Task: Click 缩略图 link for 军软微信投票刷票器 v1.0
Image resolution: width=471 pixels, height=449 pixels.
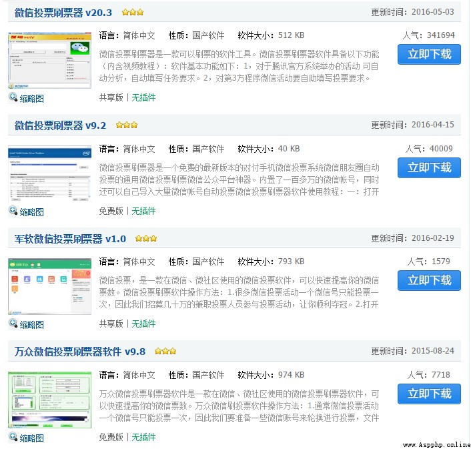Action: 32,325
